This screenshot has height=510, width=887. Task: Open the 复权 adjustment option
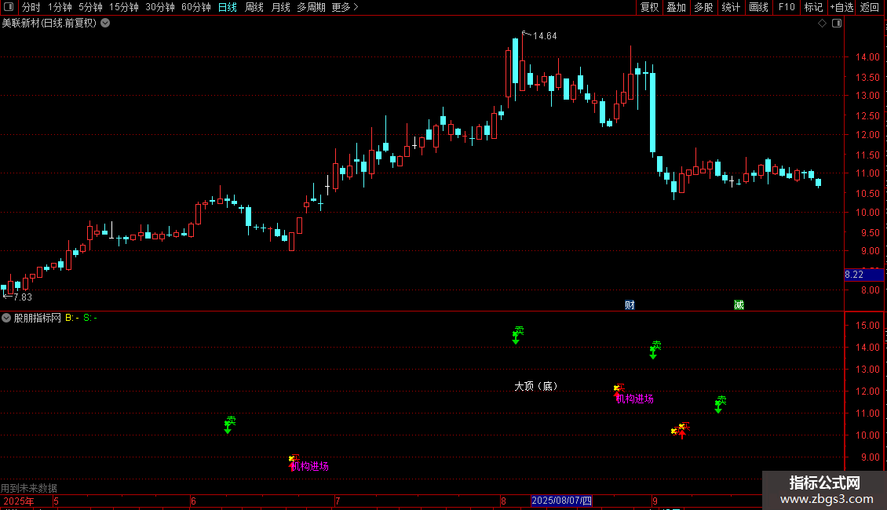(649, 7)
